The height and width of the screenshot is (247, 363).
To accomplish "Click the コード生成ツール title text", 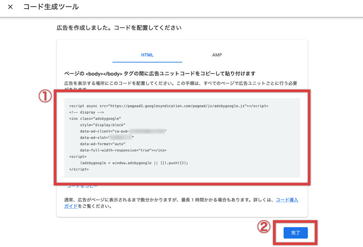I will (51, 7).
